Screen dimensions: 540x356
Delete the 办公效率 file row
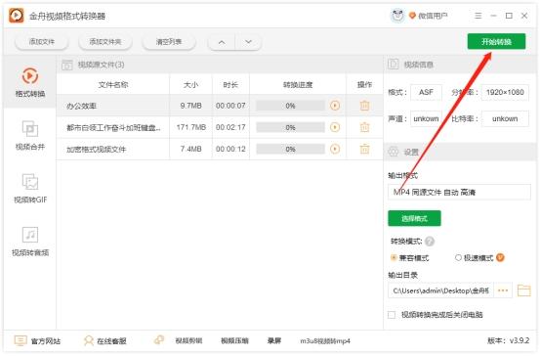coord(364,106)
